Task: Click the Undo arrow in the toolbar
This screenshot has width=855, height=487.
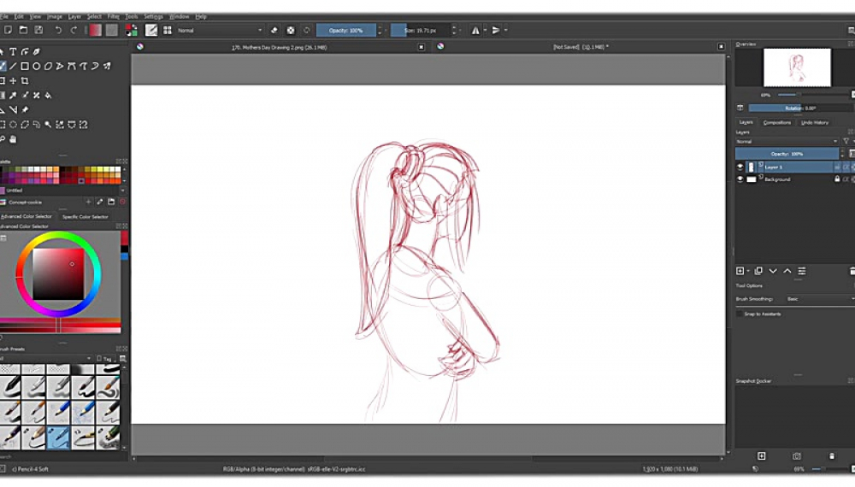Action: [58, 30]
